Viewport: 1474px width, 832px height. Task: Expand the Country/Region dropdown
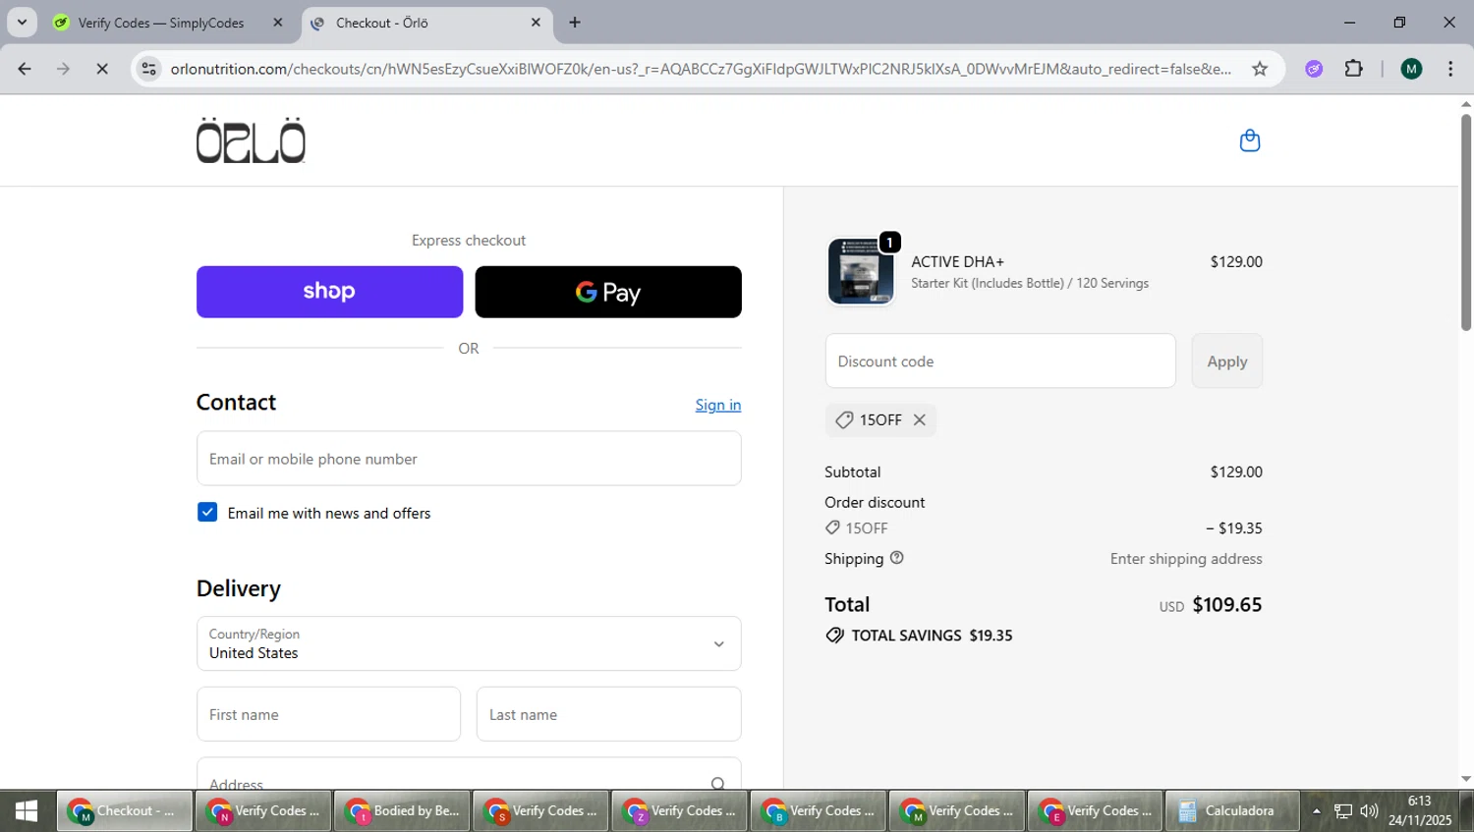click(x=469, y=643)
